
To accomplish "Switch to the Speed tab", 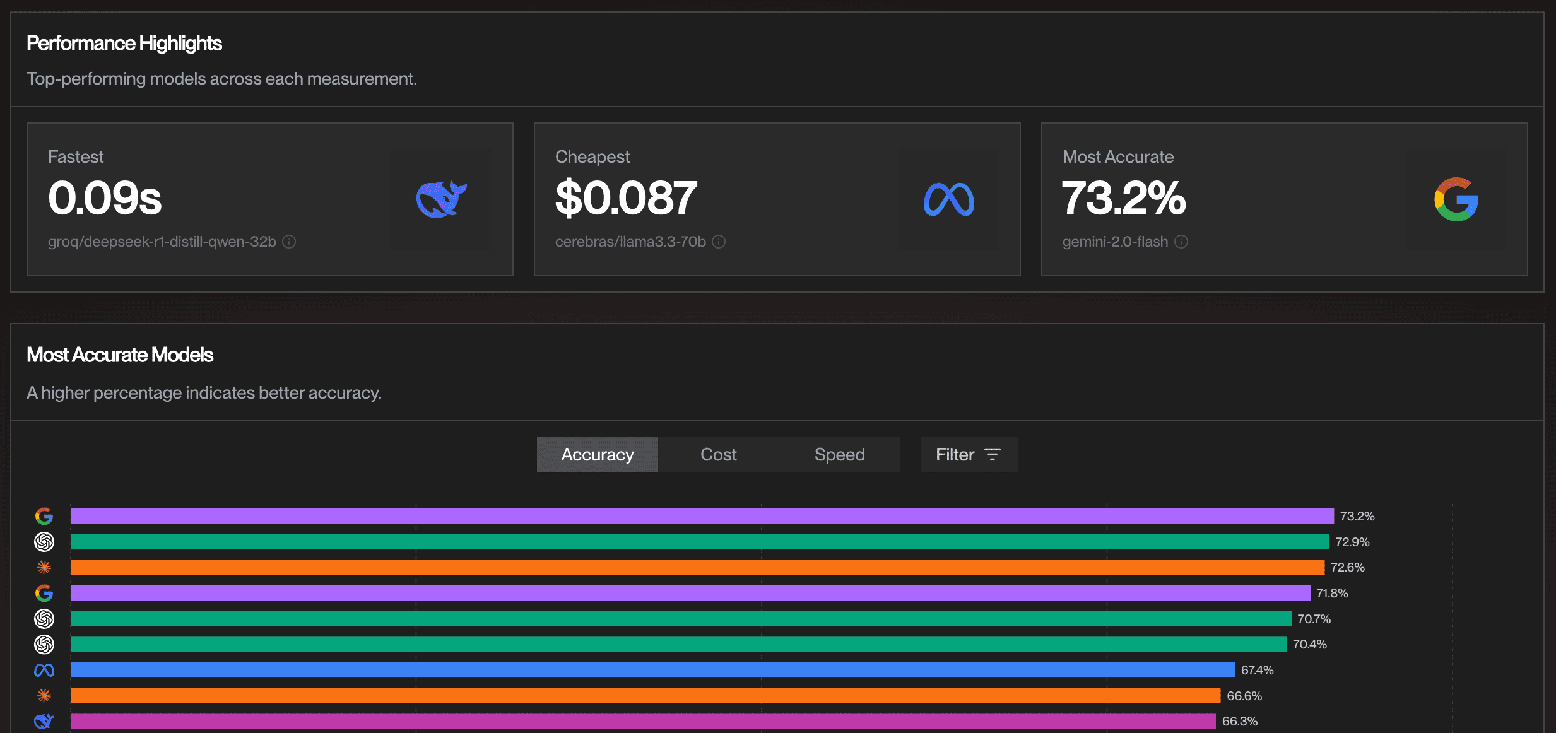I will coord(839,454).
